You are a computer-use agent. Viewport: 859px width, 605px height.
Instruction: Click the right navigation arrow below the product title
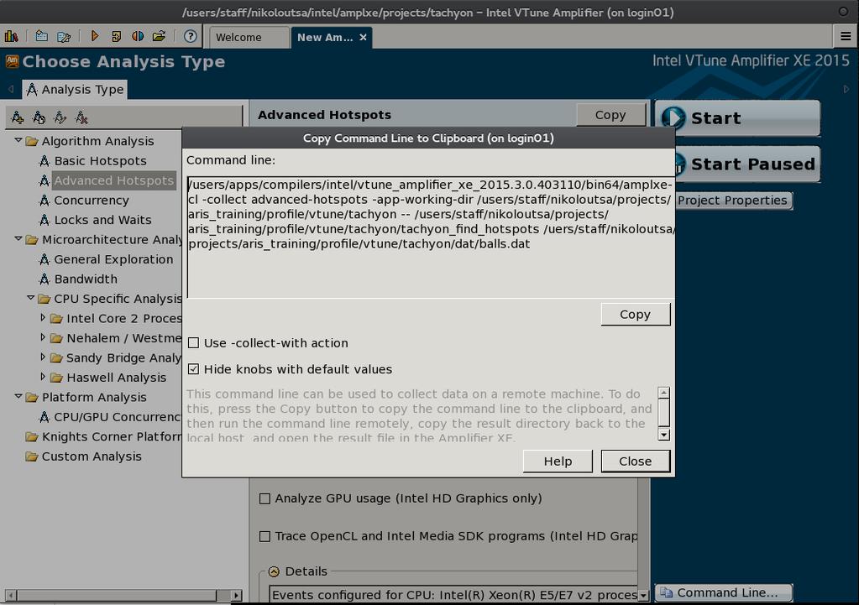[x=846, y=89]
